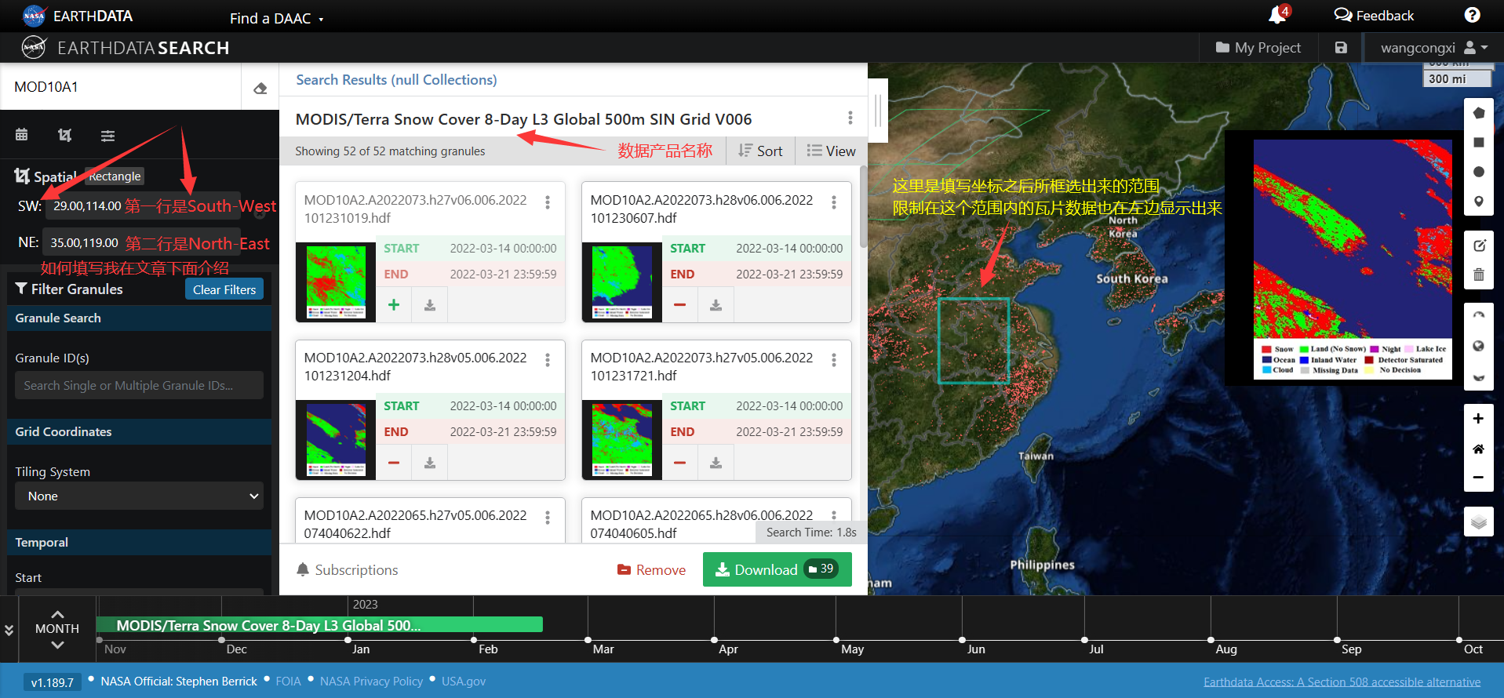Image resolution: width=1504 pixels, height=698 pixels.
Task: Expand the Tiling System dropdown
Action: pyautogui.click(x=139, y=496)
